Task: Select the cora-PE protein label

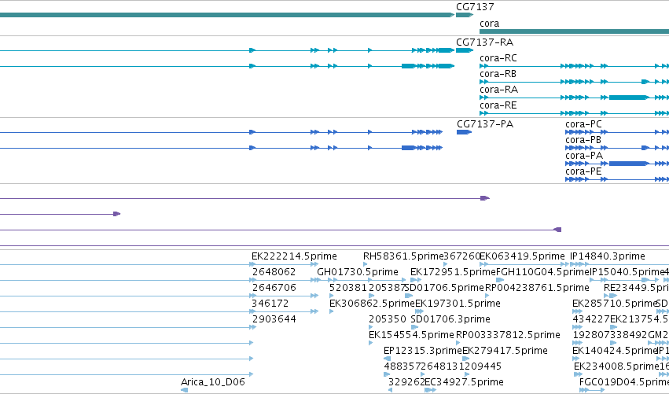Action: click(583, 171)
